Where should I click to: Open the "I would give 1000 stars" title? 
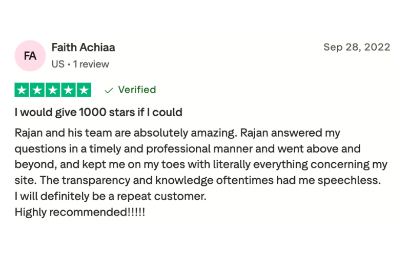point(98,112)
